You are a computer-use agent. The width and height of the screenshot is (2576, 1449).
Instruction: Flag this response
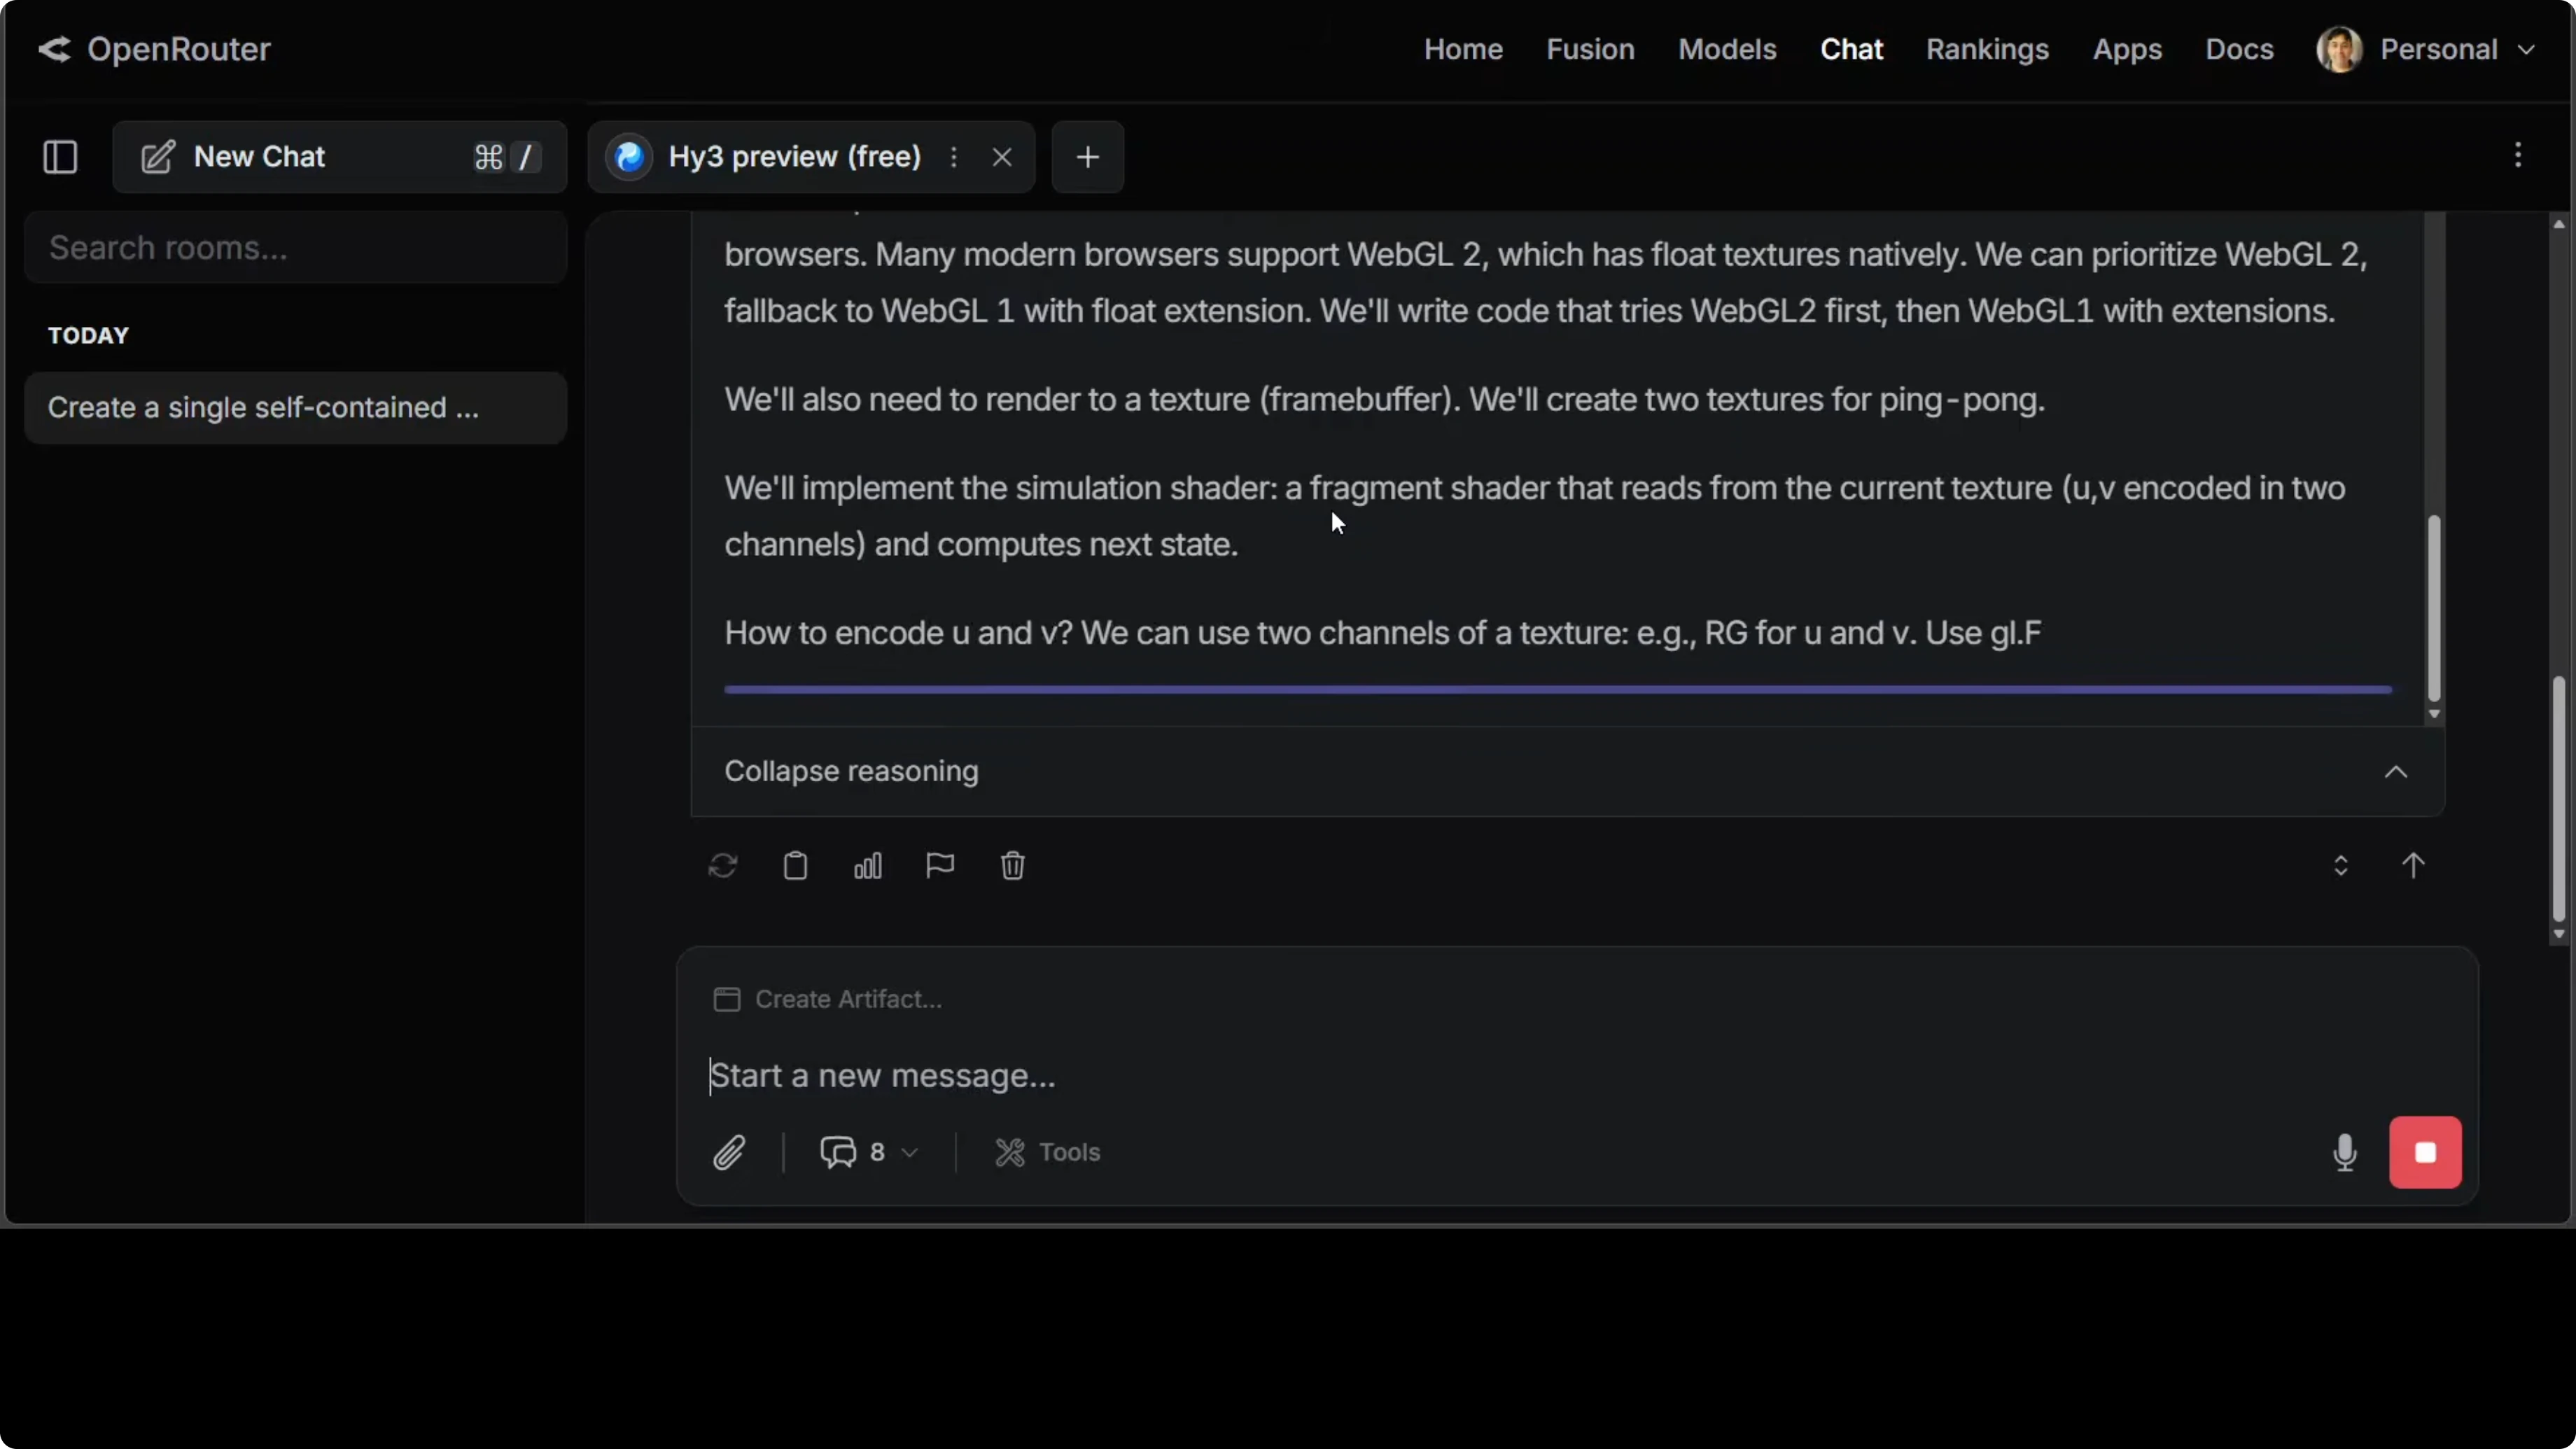pyautogui.click(x=940, y=865)
